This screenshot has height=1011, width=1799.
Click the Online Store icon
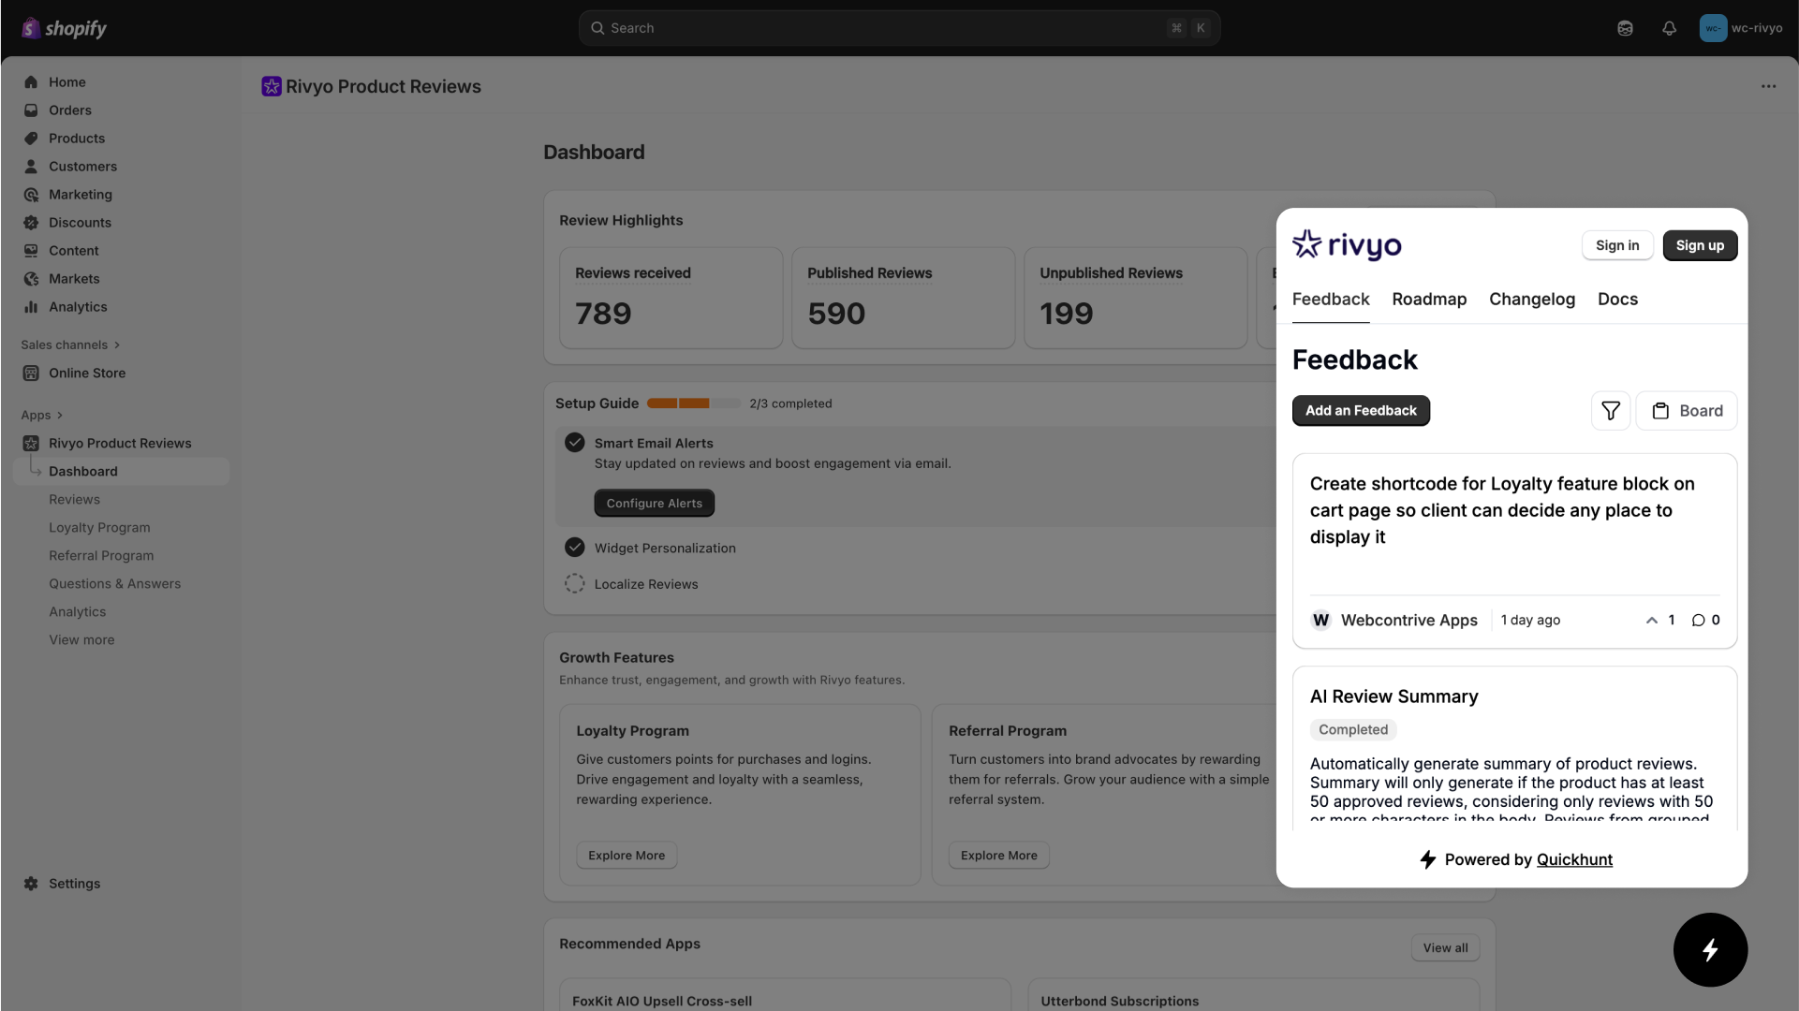31,373
